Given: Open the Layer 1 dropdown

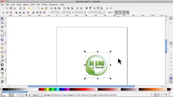Looking at the screenshot, I should (37, 95).
